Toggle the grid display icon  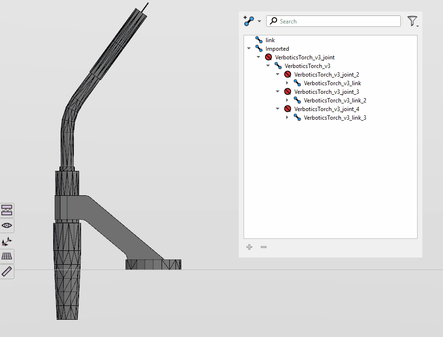click(x=7, y=256)
